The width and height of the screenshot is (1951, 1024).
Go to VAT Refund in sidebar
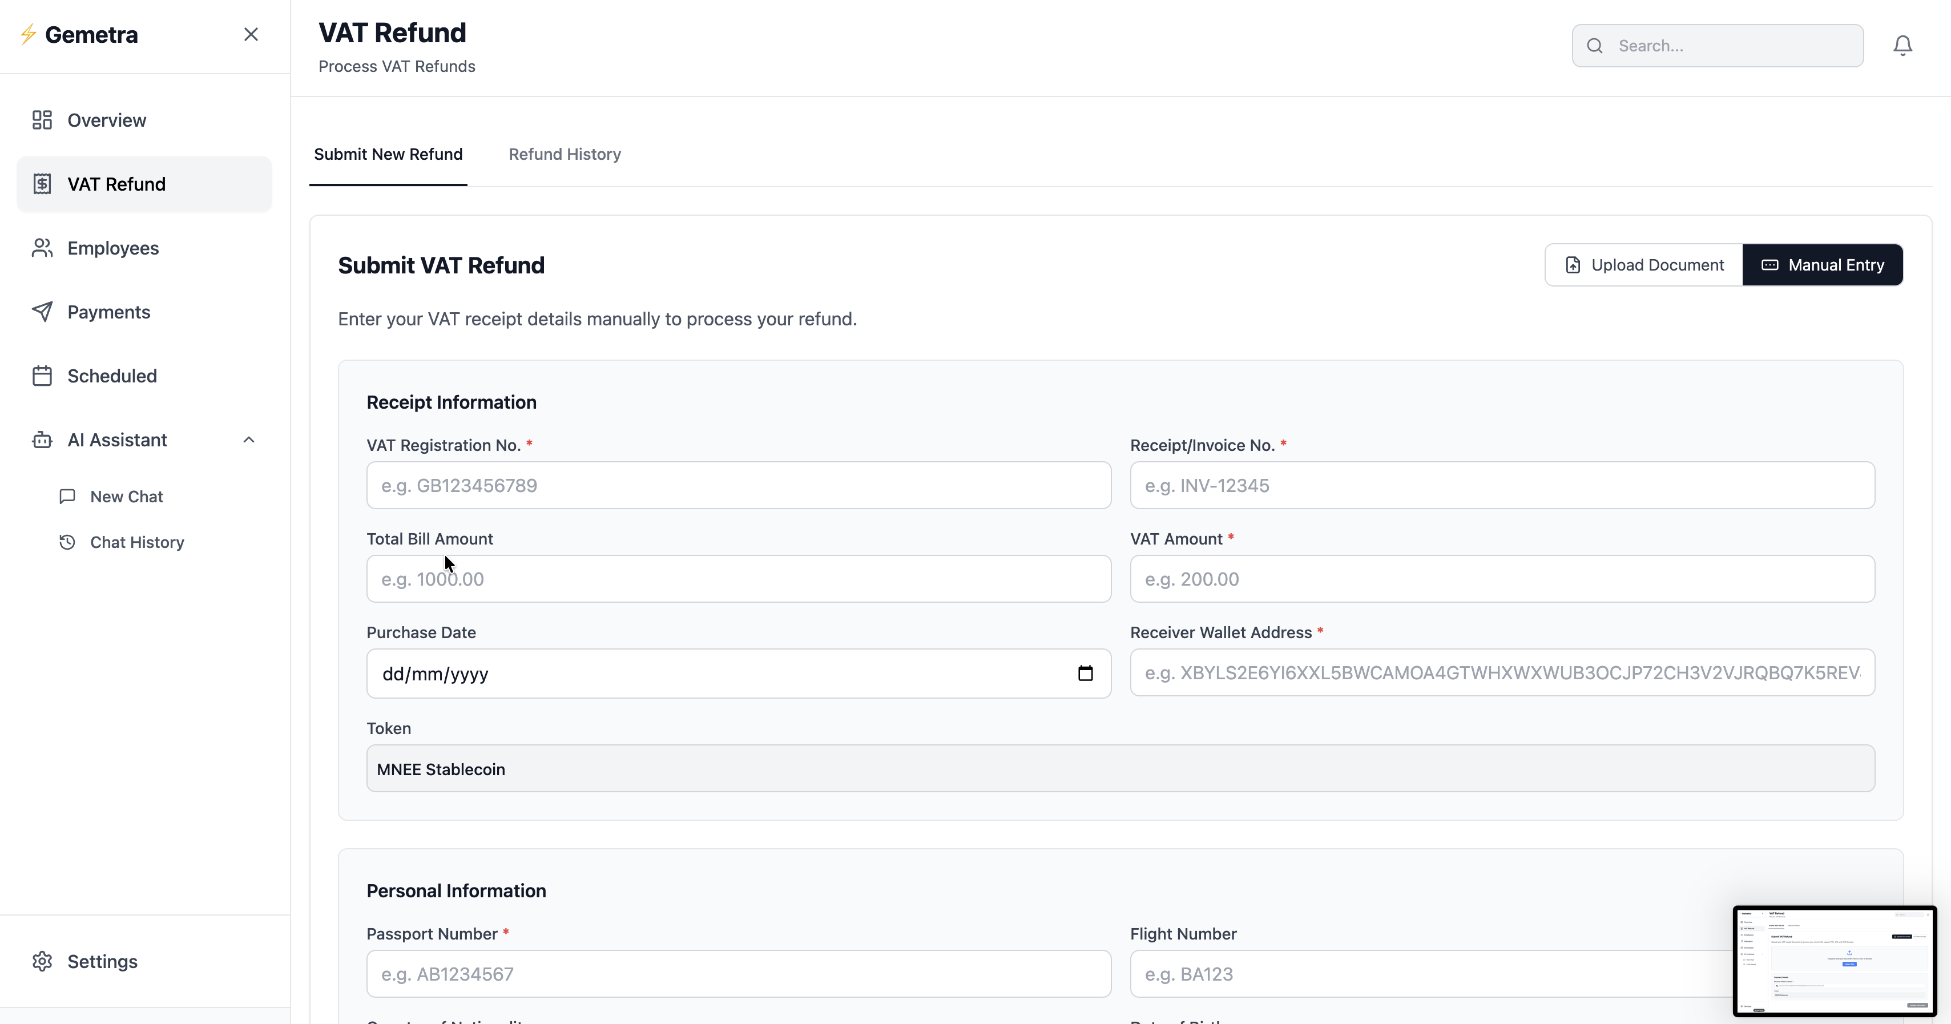click(x=116, y=184)
